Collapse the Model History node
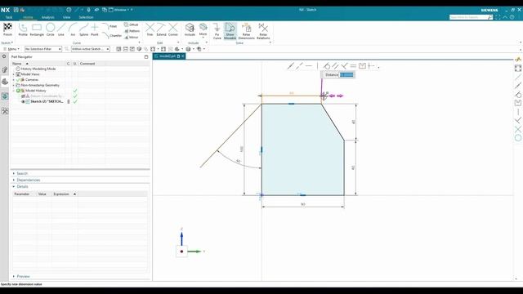The image size is (523, 294). (14, 91)
